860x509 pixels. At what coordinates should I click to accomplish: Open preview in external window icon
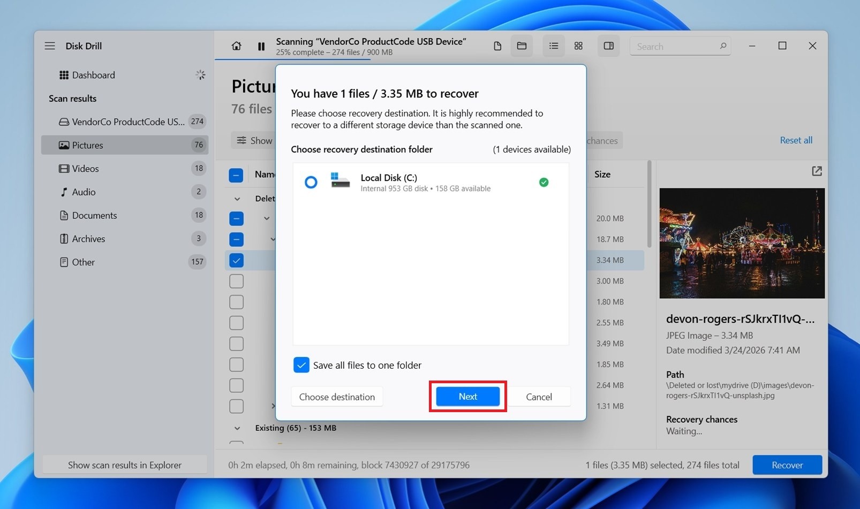[816, 171]
